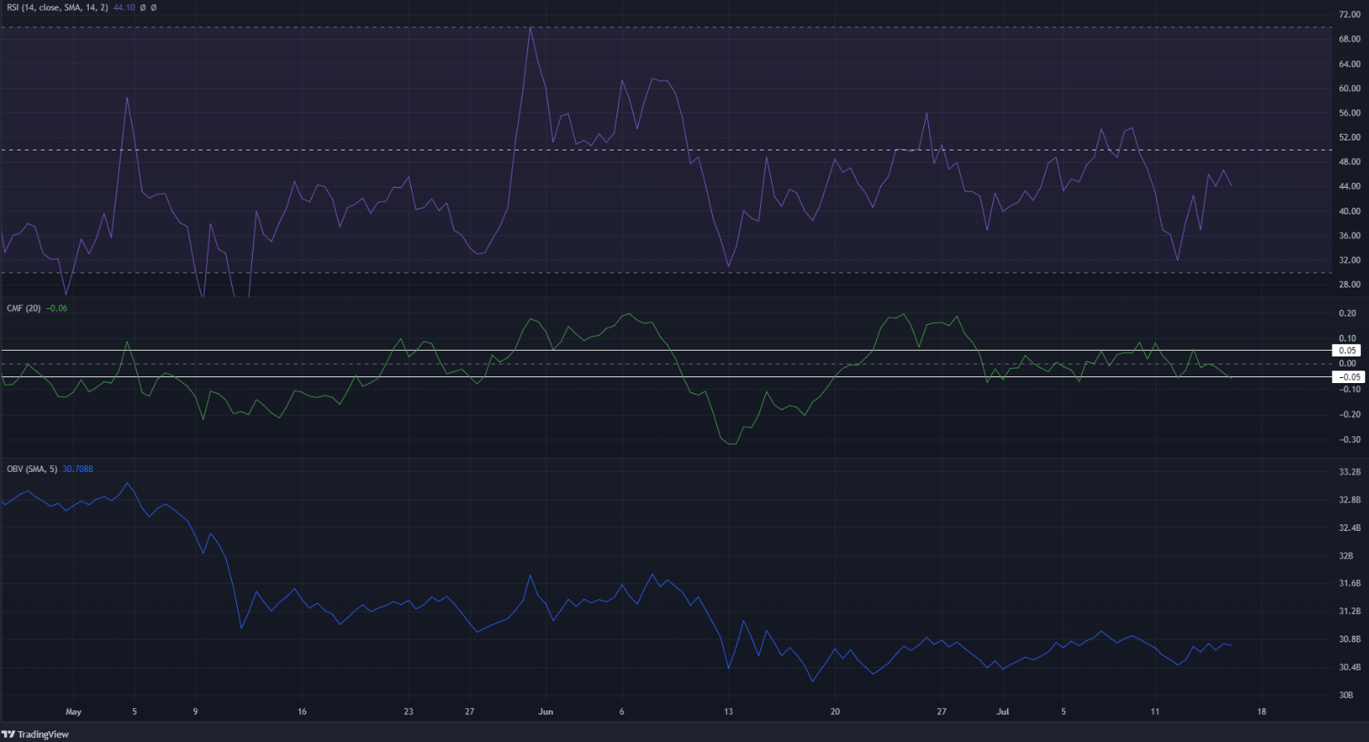Click the 30B label on OBV scale
The image size is (1369, 742).
point(1347,695)
